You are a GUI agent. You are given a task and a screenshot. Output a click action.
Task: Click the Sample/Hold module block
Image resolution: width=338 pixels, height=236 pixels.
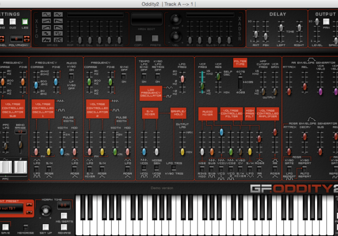point(178,113)
